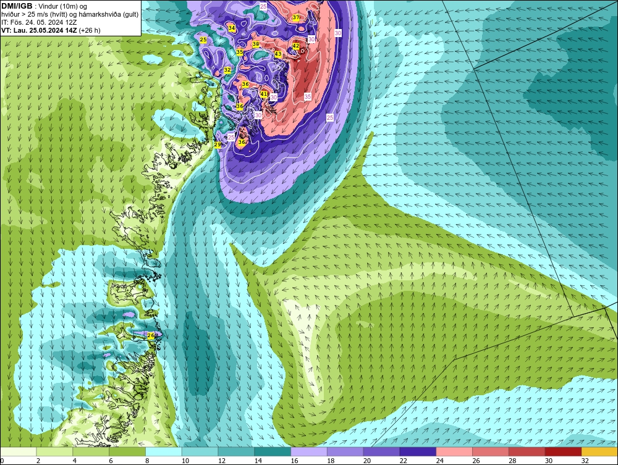Screen dimensions: 618x465
Task: Click the yellow gust label 32
Action: (227, 70)
